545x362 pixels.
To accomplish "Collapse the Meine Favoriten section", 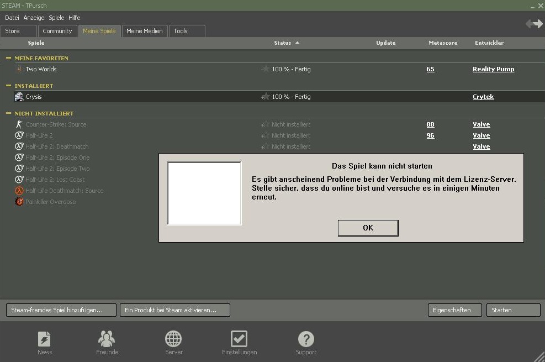I will click(x=9, y=57).
